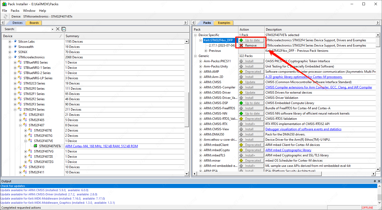Clear the device search with X icon
The width and height of the screenshot is (382, 210).
tap(58, 29)
